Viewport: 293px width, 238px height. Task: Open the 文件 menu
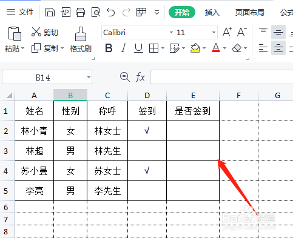pos(20,12)
